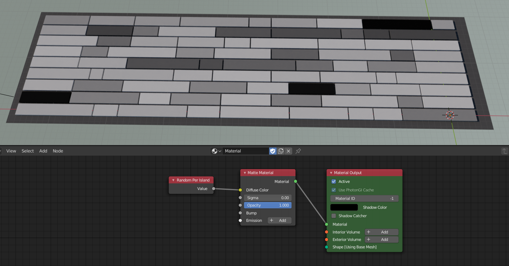Collapse the Matte Material node
The width and height of the screenshot is (509, 266).
tap(244, 173)
